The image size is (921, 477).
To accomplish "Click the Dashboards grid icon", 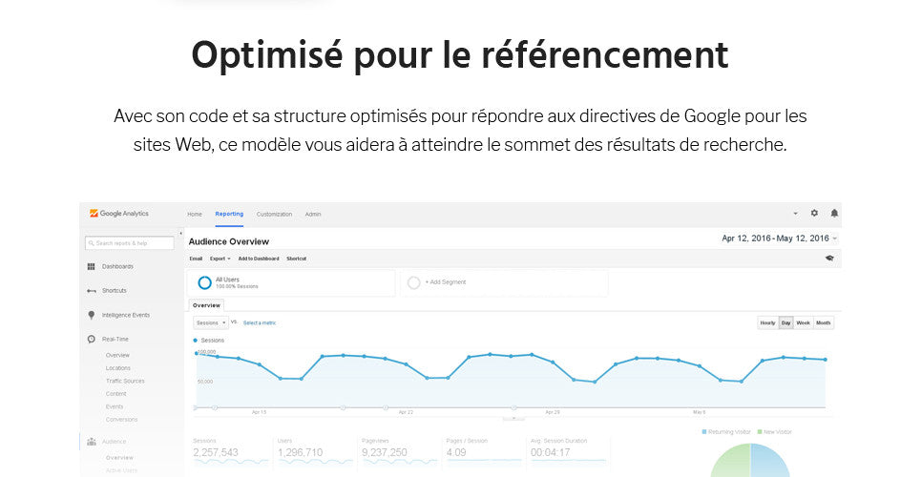I will 91,267.
